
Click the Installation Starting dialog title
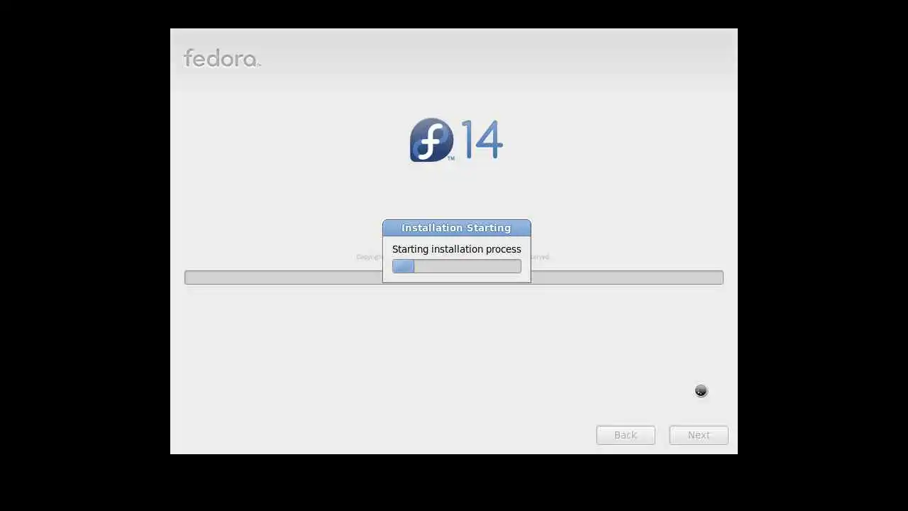tap(456, 228)
